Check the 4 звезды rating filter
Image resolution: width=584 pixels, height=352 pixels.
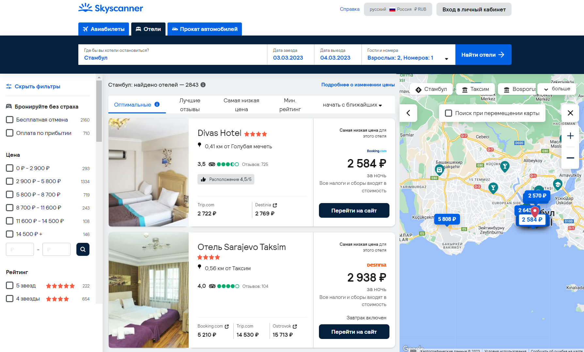(x=10, y=299)
